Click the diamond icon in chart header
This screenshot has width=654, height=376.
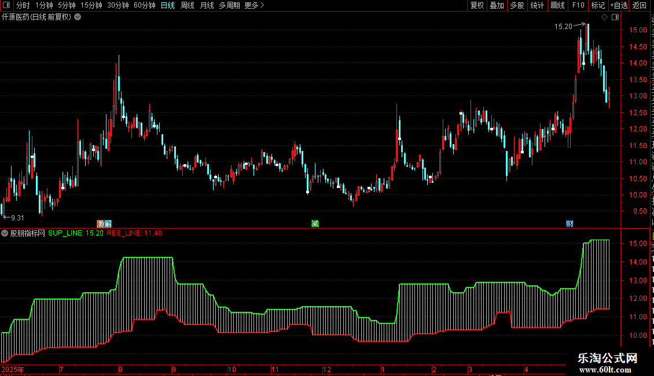point(604,17)
